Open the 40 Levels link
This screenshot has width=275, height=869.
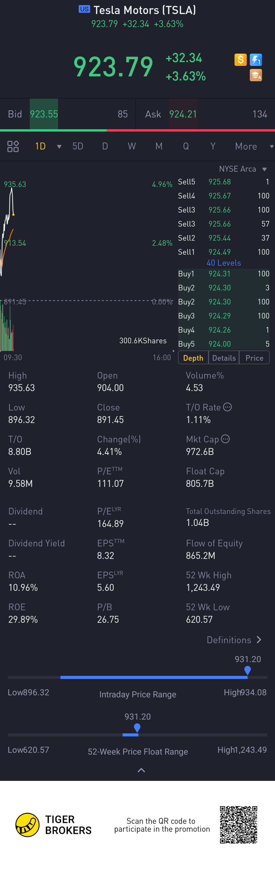click(224, 263)
